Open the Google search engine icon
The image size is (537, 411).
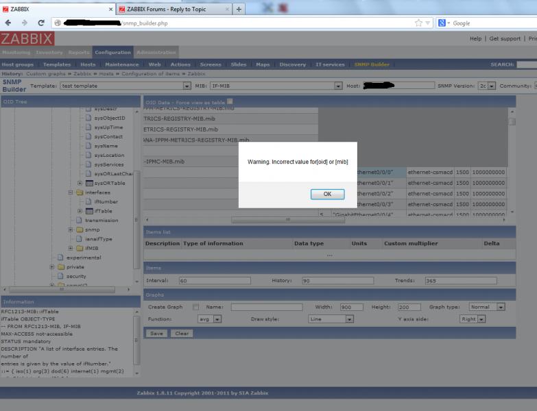(x=442, y=23)
